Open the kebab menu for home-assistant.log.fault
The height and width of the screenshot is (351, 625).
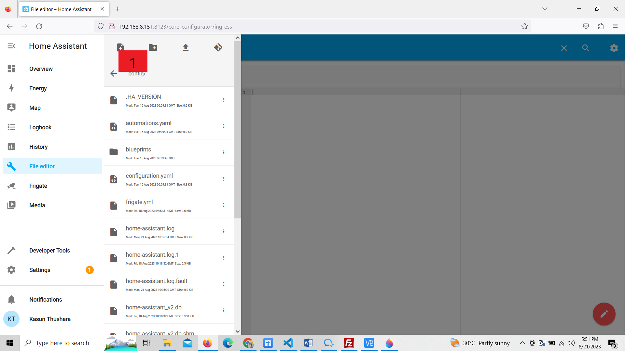(x=224, y=284)
